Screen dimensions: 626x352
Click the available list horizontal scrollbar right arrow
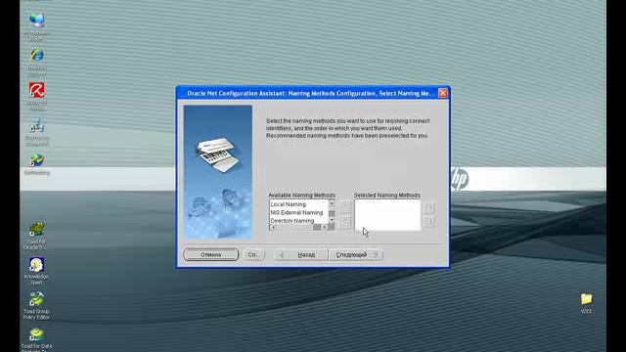[x=325, y=227]
